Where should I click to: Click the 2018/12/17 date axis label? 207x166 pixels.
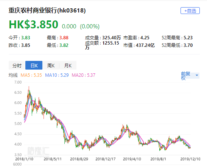pyautogui.click(x=106, y=159)
